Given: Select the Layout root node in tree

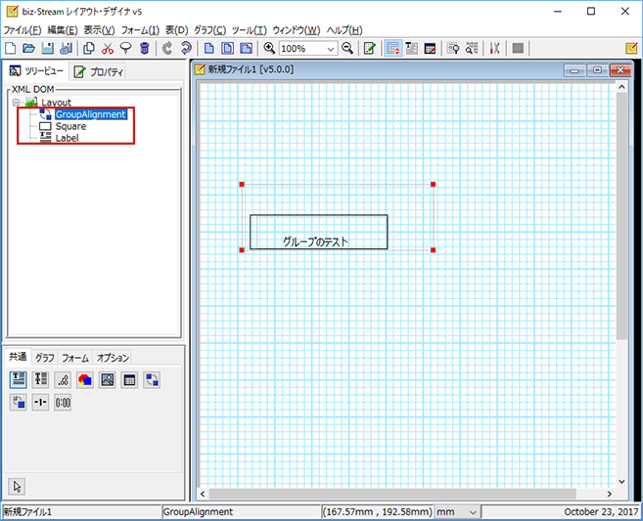Looking at the screenshot, I should point(56,103).
